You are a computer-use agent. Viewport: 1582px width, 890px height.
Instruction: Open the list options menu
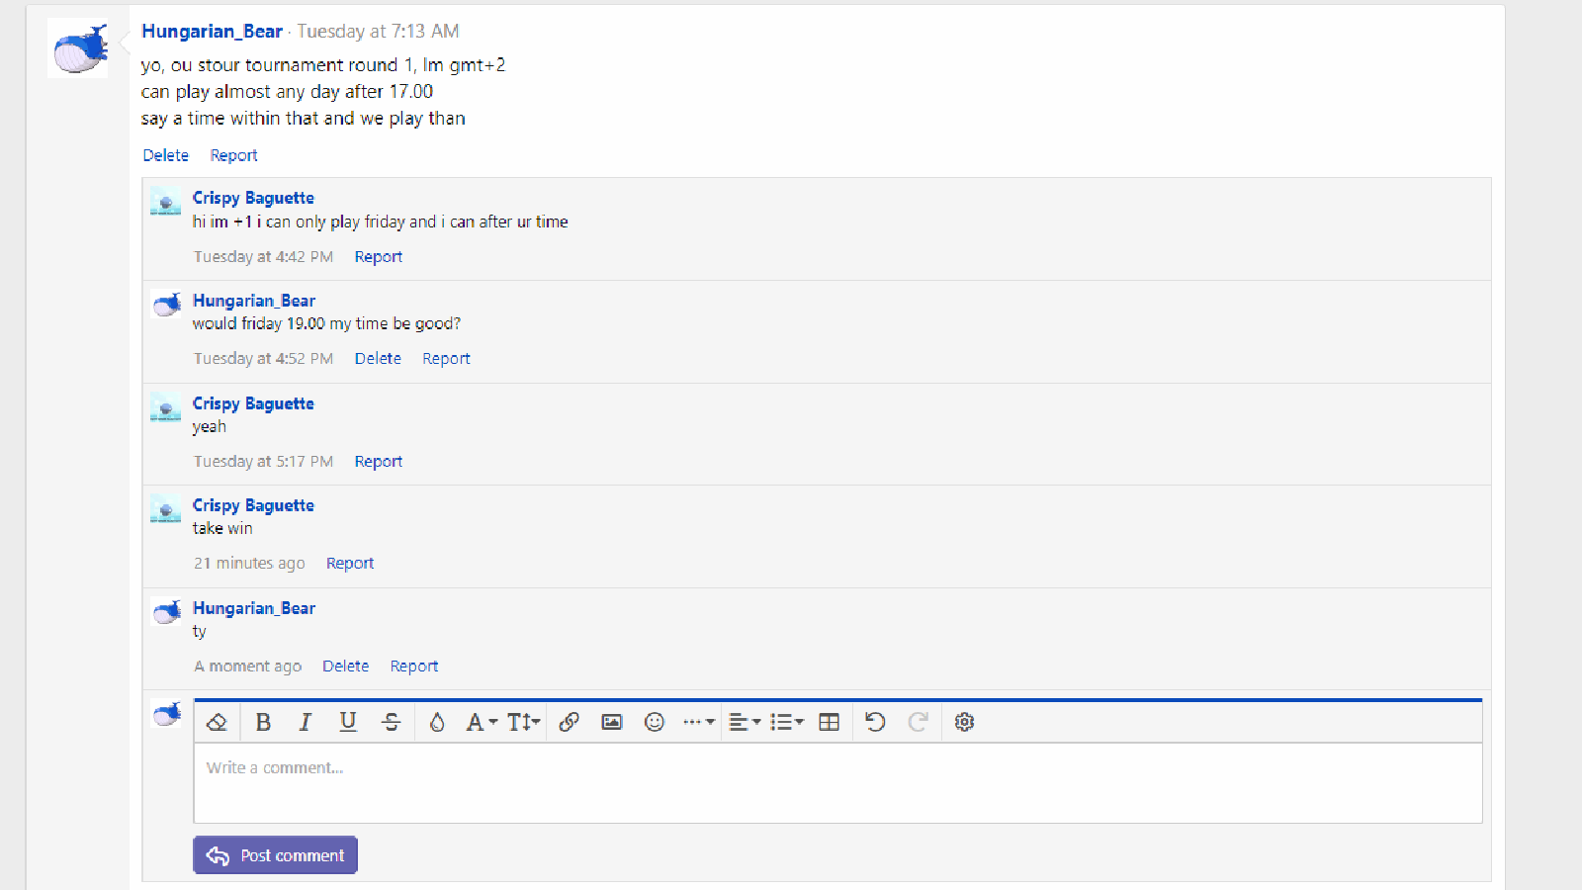(787, 722)
